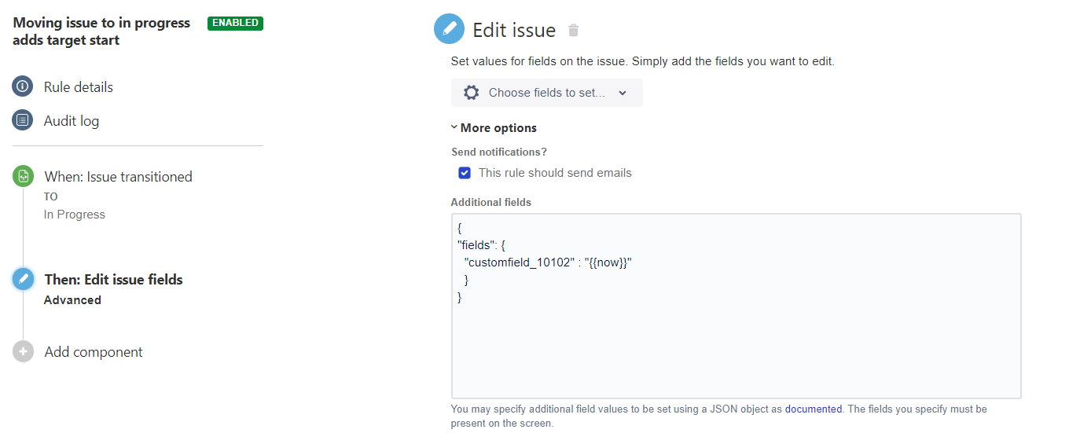Uncheck This rule should send emails

(x=465, y=173)
